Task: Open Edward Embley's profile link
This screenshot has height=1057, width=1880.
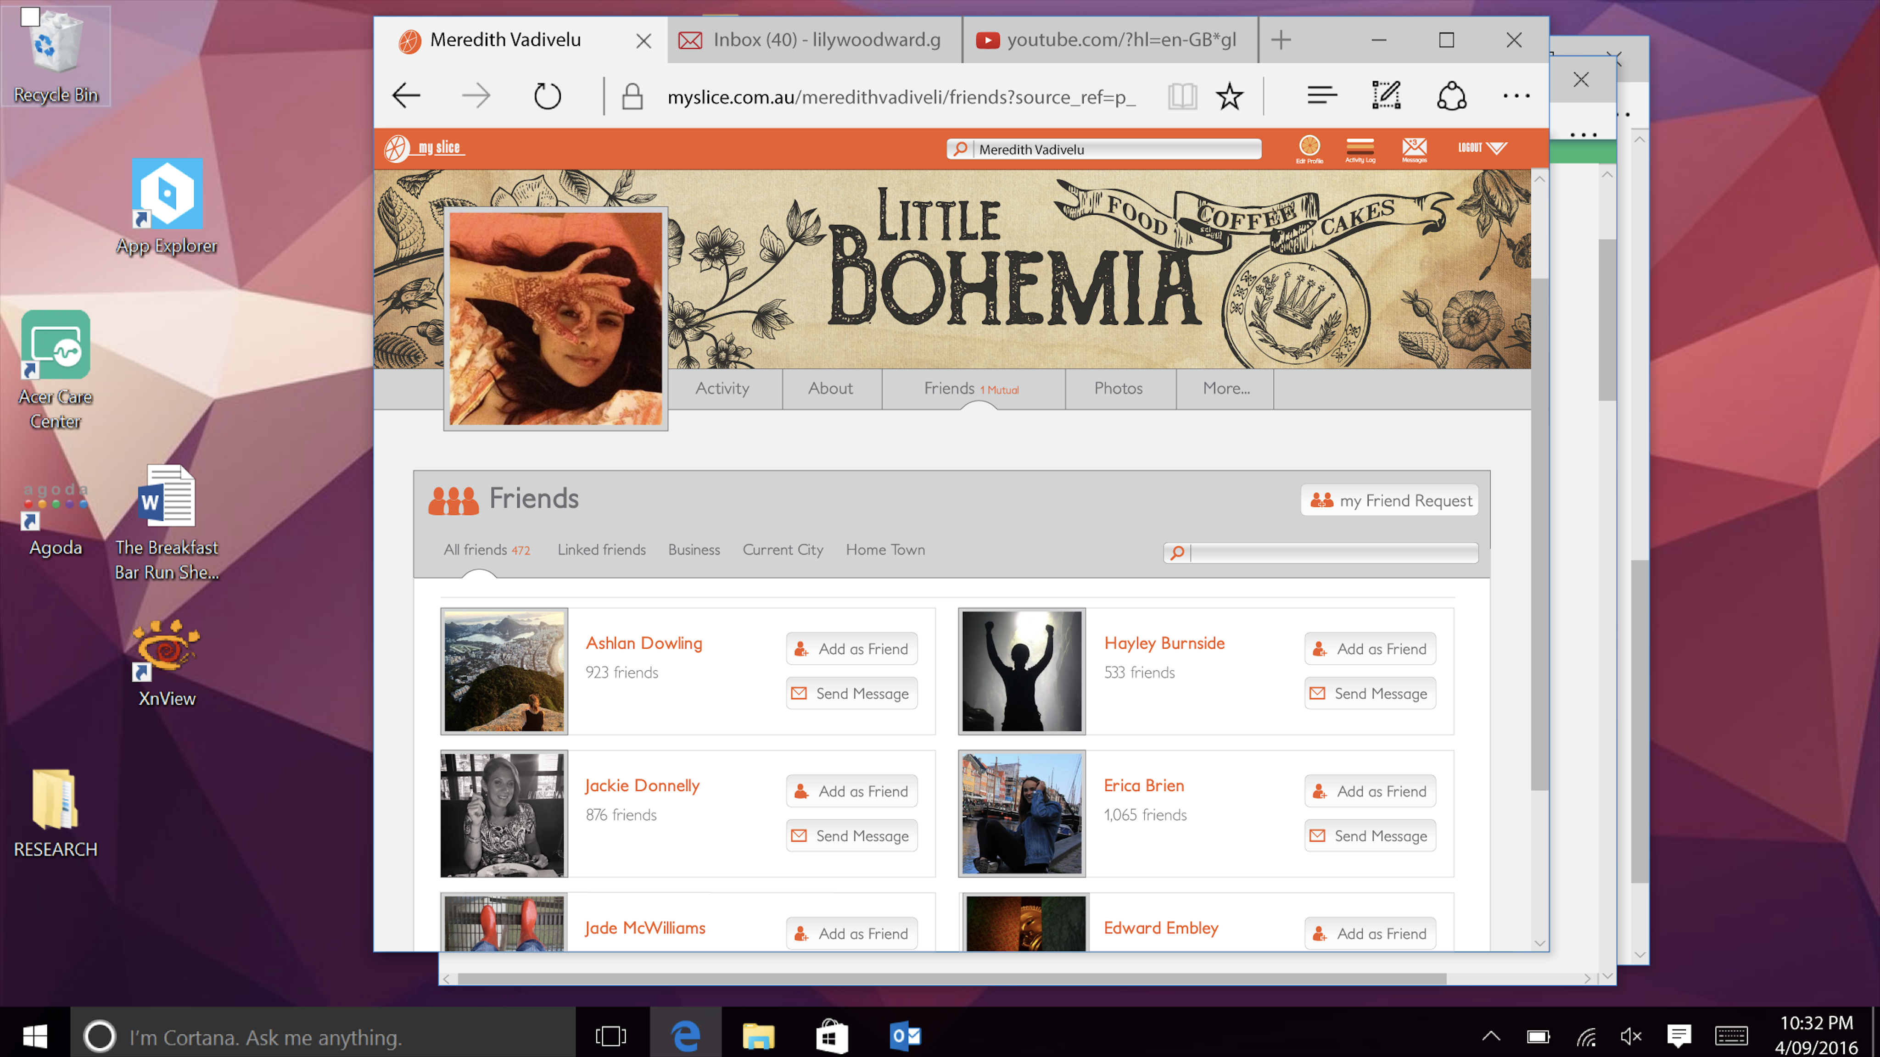Action: tap(1161, 927)
